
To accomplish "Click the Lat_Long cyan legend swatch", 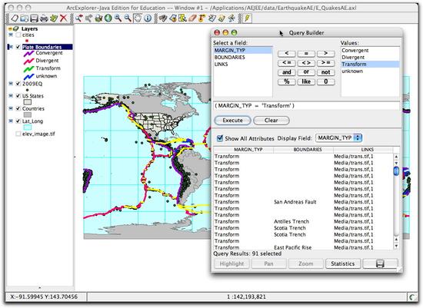I will [28, 128].
